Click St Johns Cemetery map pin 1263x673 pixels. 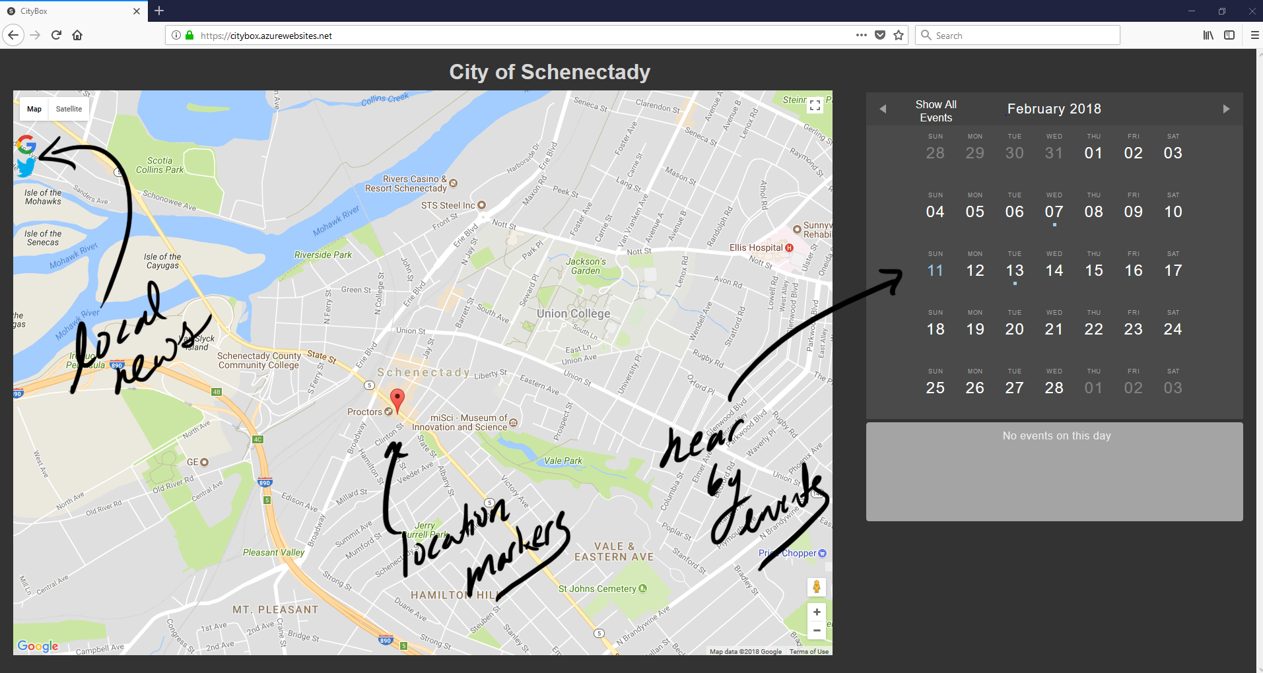coord(642,589)
